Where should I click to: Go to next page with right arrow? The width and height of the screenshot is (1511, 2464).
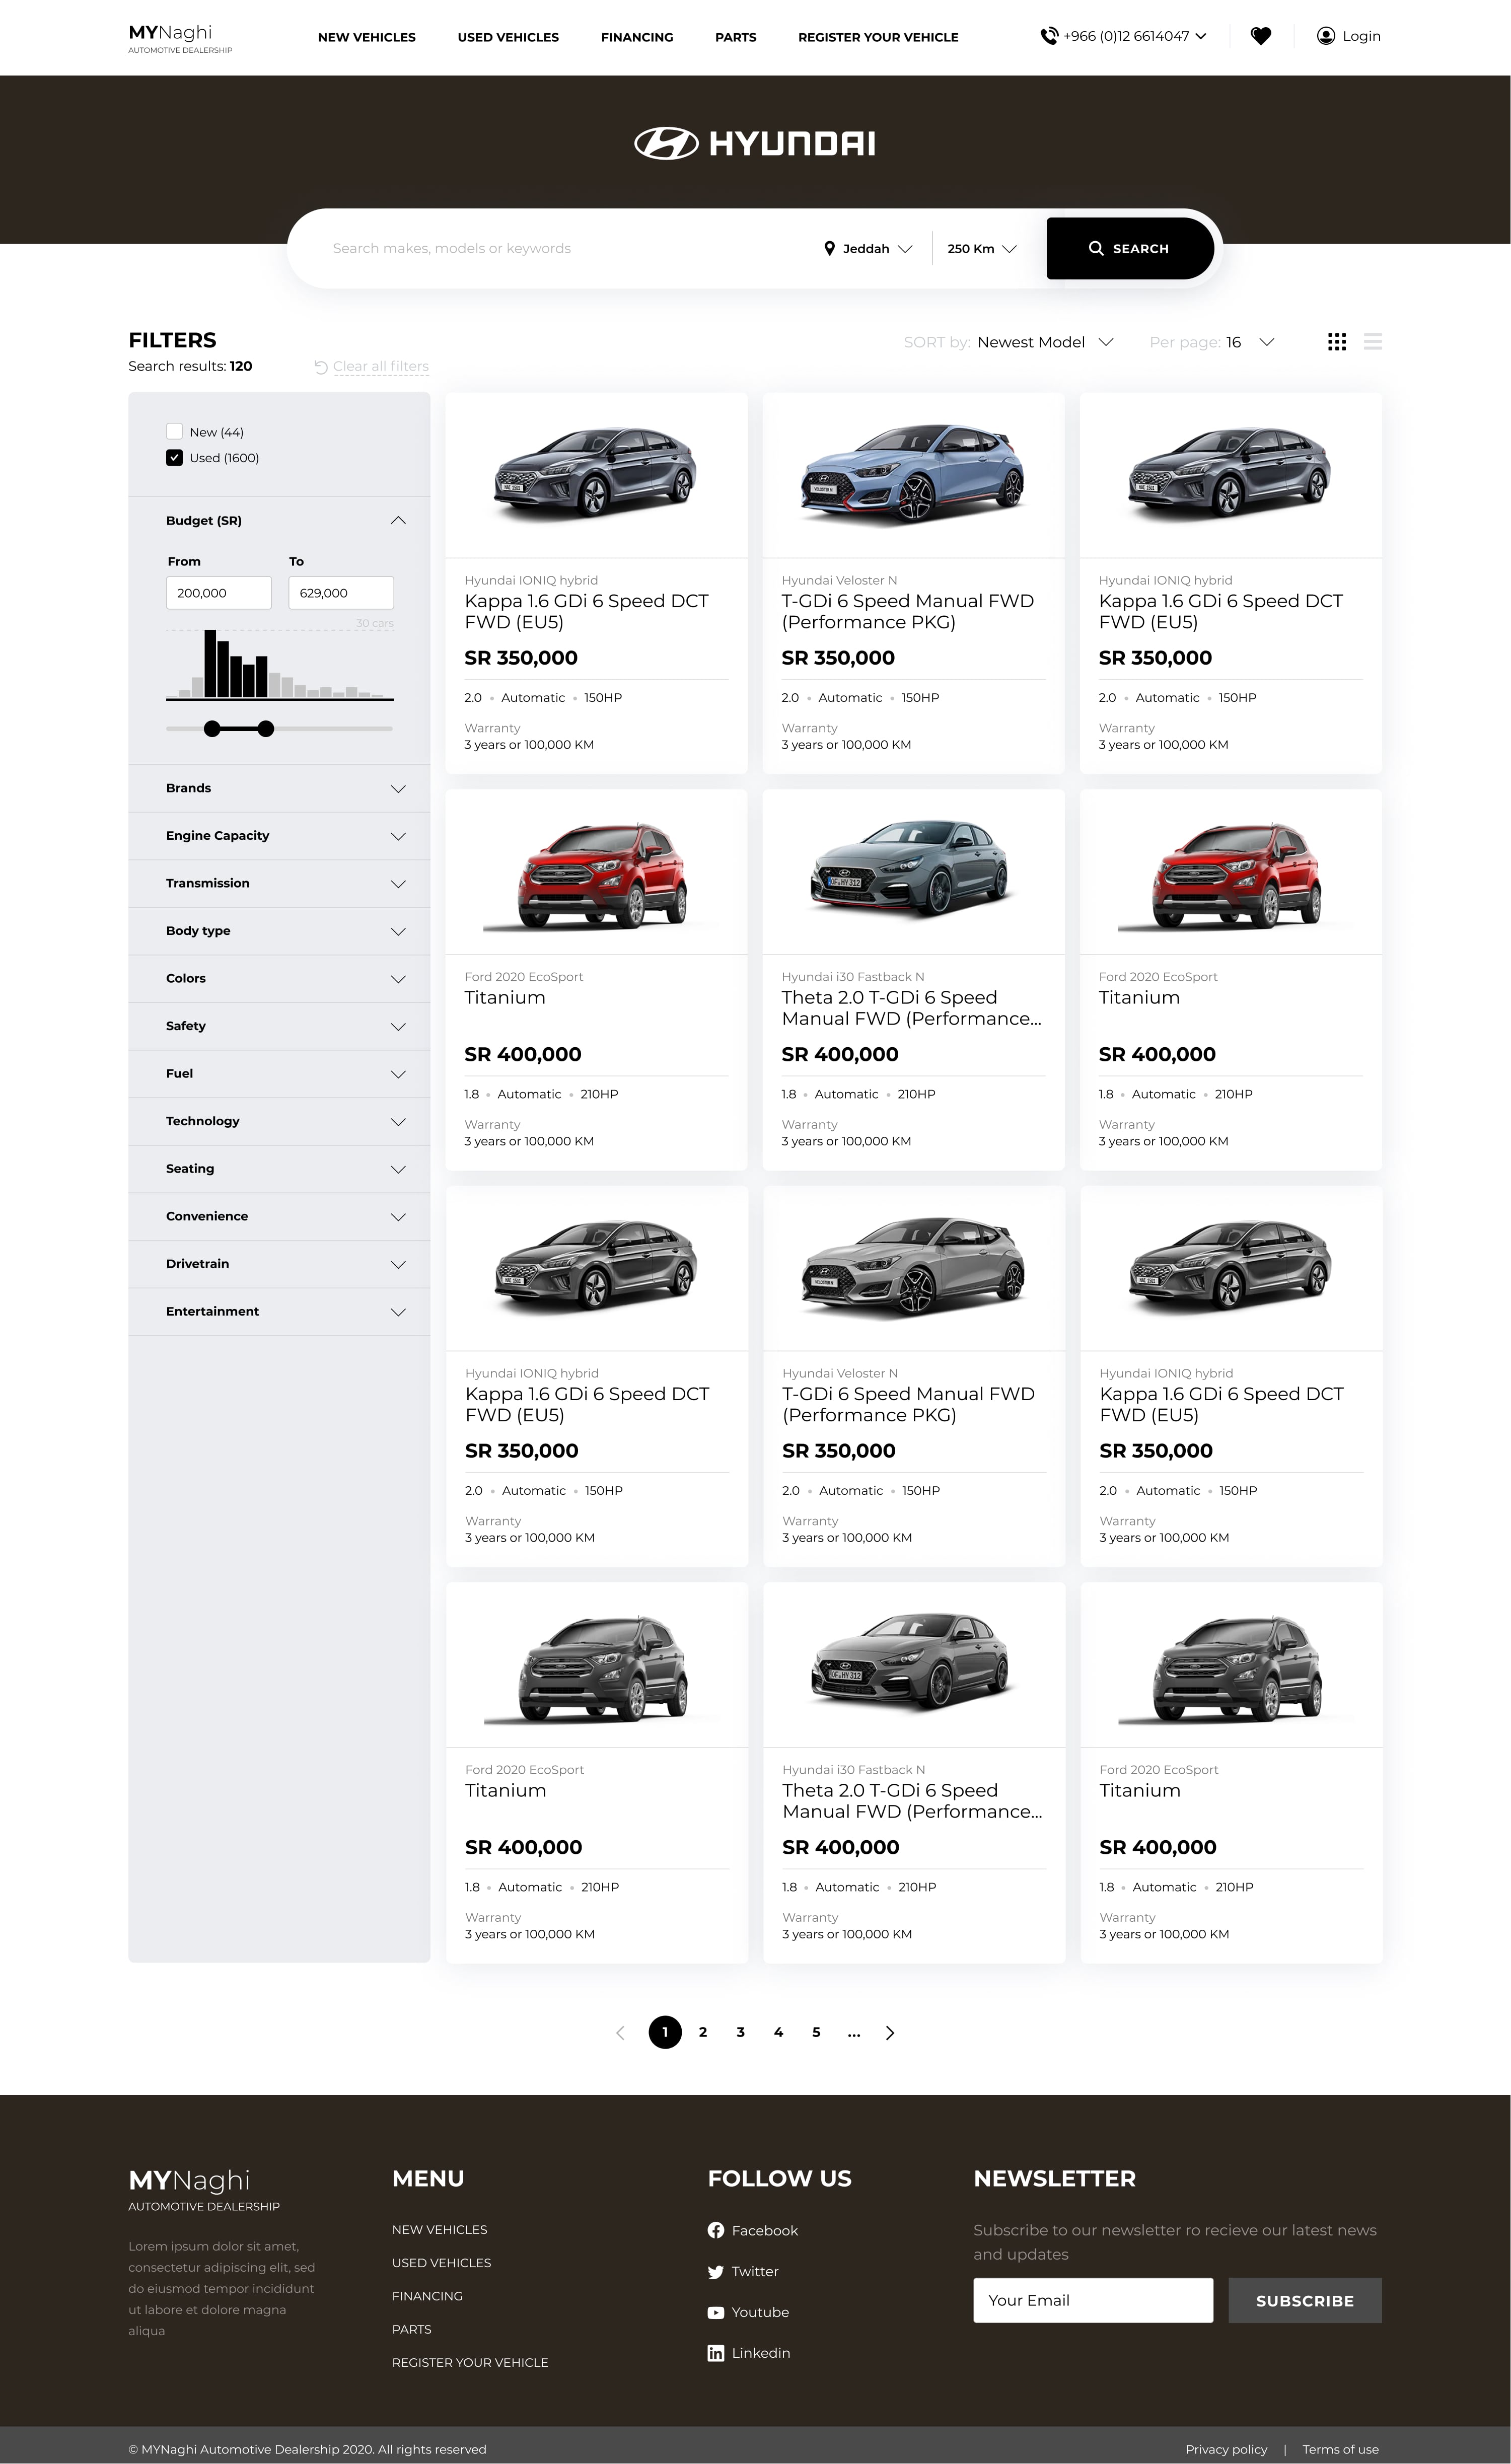click(x=890, y=2032)
